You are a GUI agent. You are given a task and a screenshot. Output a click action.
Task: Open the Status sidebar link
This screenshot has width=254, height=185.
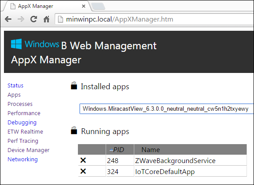pos(15,85)
